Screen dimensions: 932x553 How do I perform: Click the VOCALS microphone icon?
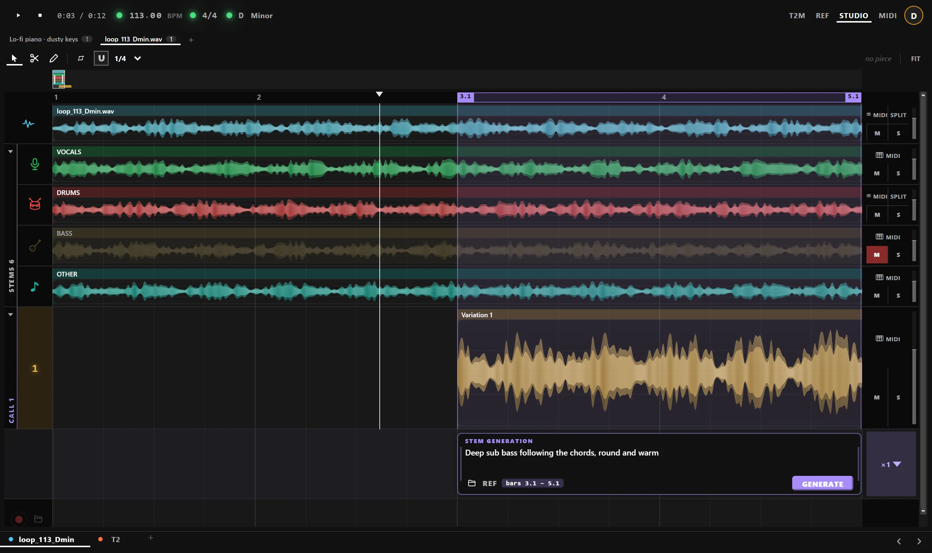[35, 164]
